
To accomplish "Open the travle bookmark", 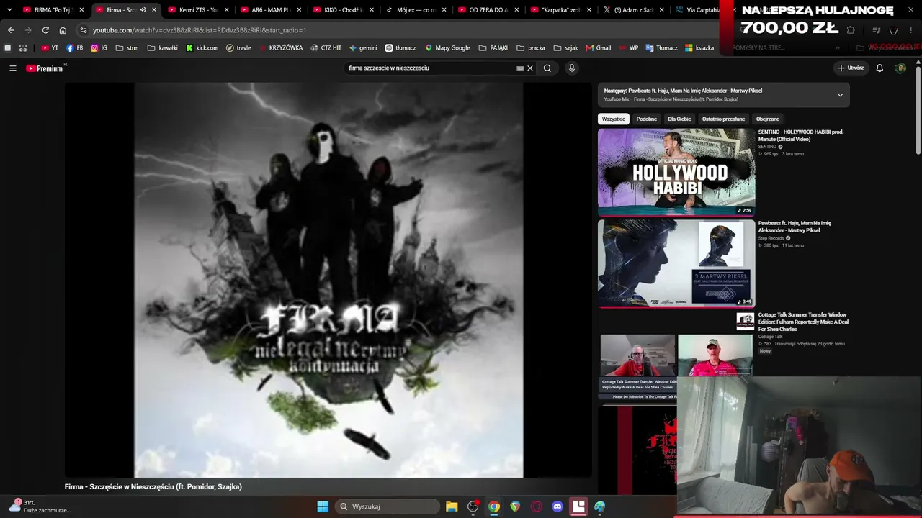I will coord(238,48).
